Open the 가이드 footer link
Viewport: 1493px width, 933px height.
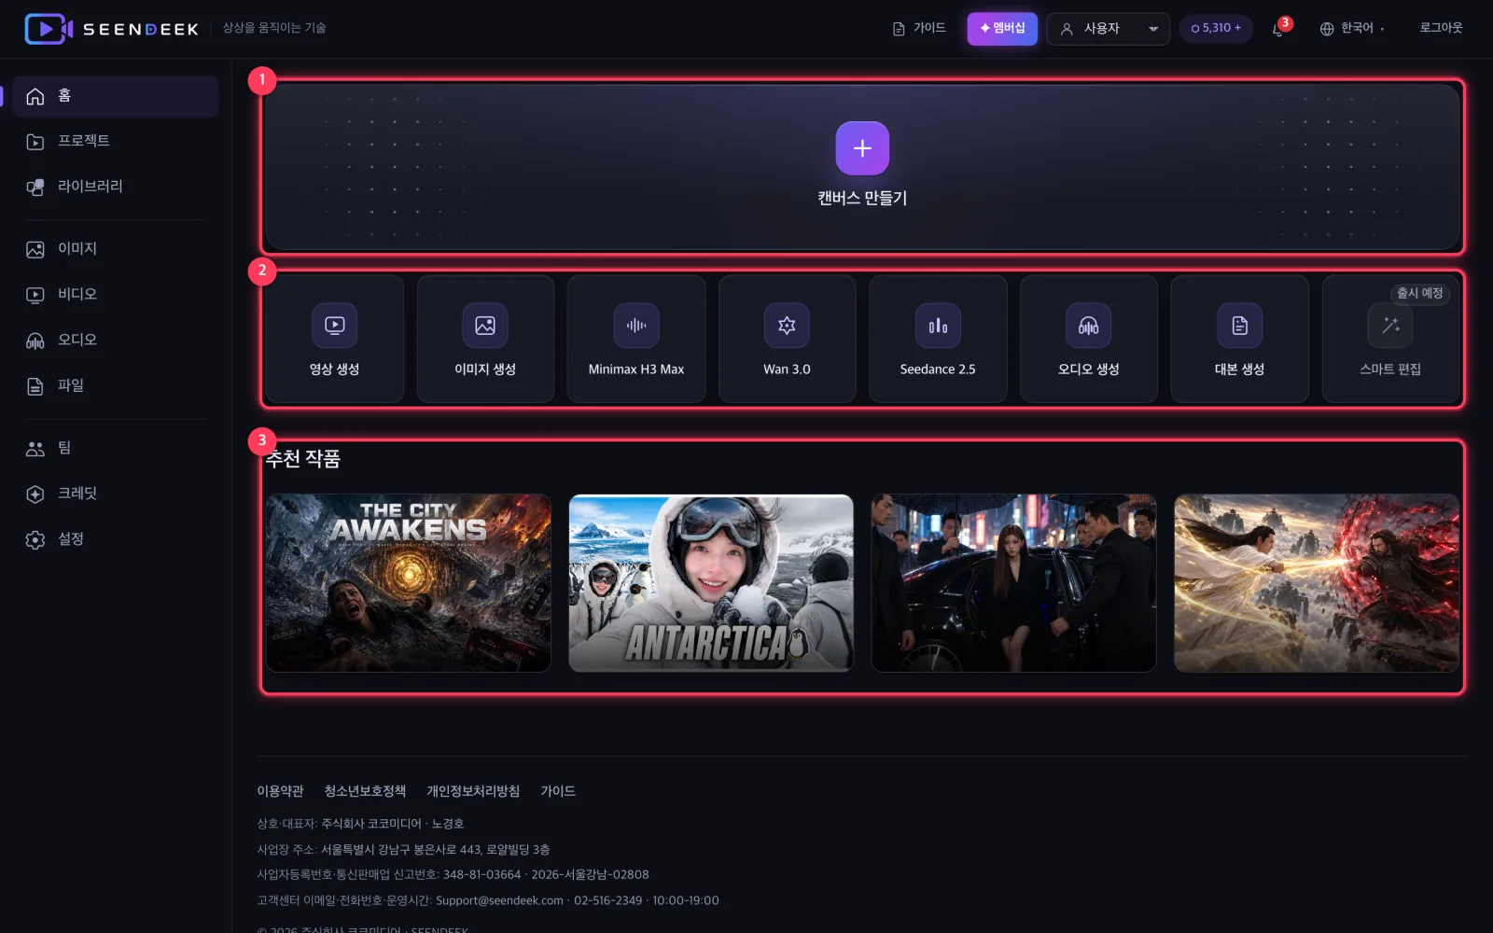coord(558,791)
